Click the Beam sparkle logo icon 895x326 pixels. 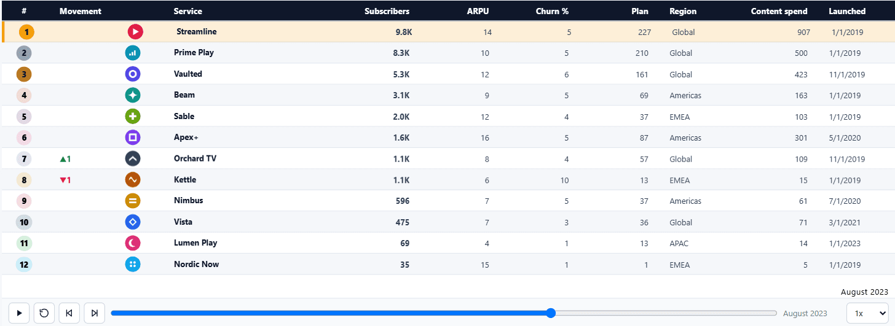[133, 95]
